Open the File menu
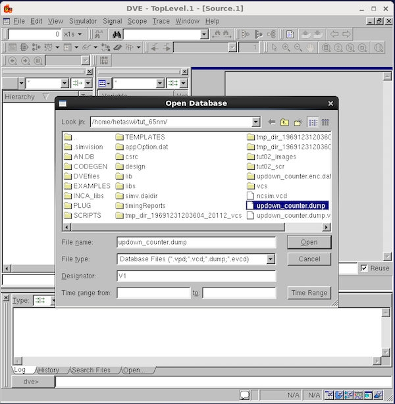 (x=19, y=21)
